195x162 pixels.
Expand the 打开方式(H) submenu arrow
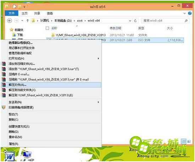98,58
